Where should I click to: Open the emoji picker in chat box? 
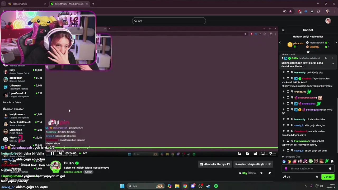[x=330, y=169]
